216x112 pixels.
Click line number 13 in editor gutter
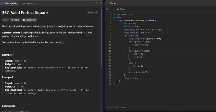110,51
